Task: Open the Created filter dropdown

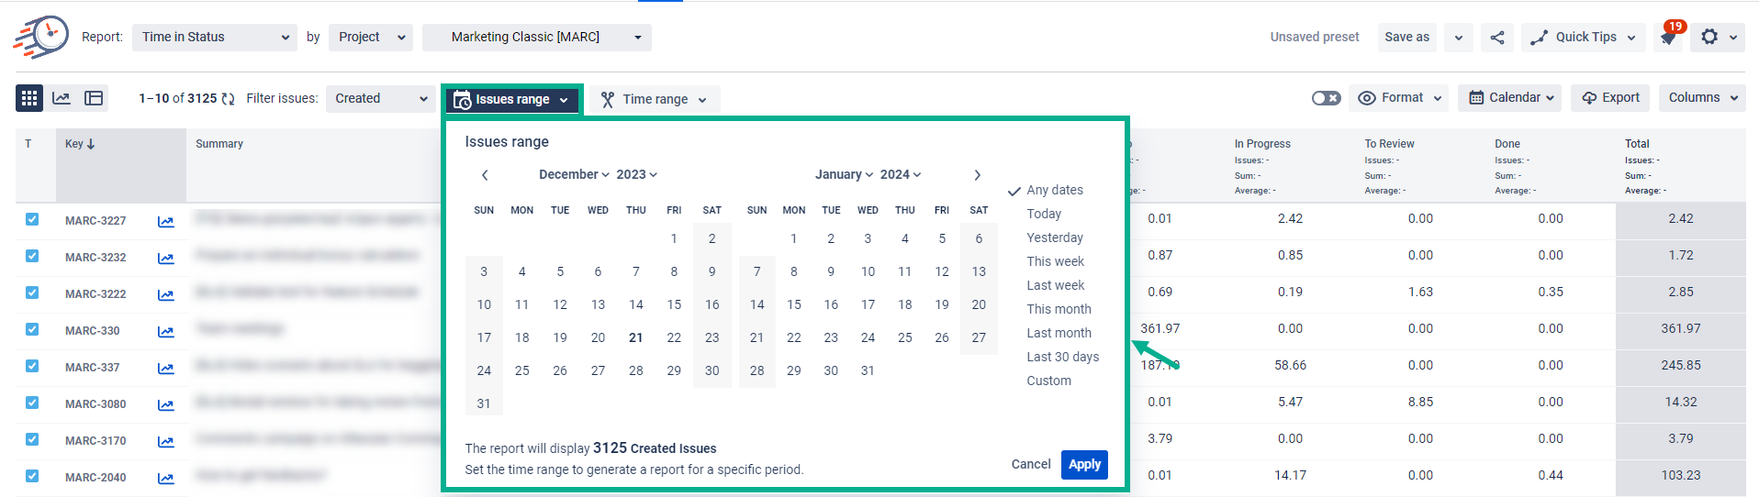Action: click(x=381, y=98)
